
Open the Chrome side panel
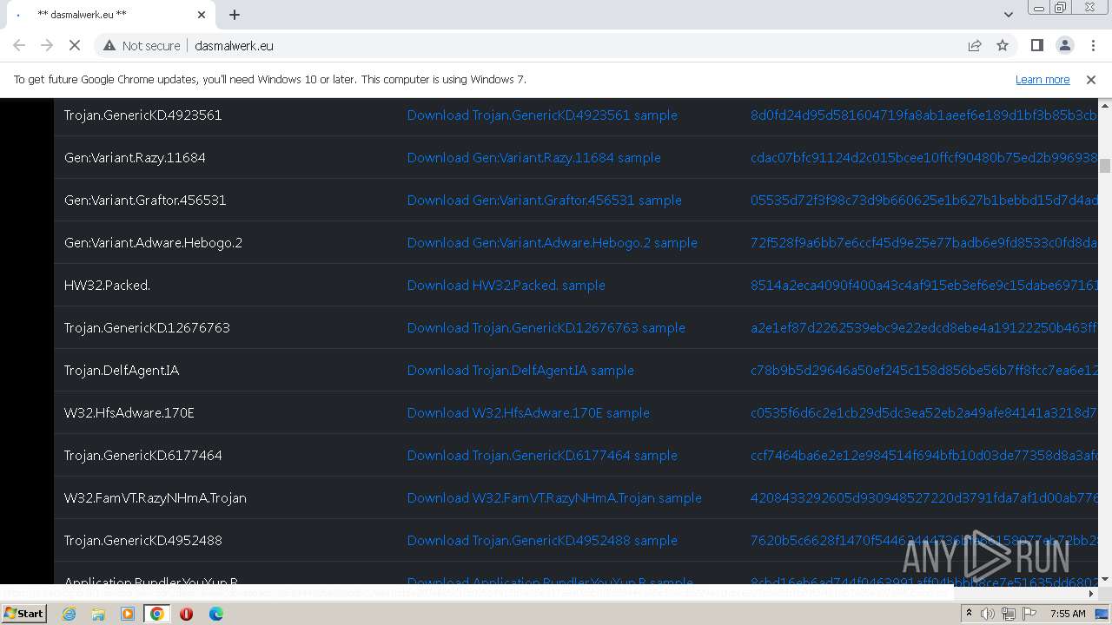point(1036,45)
